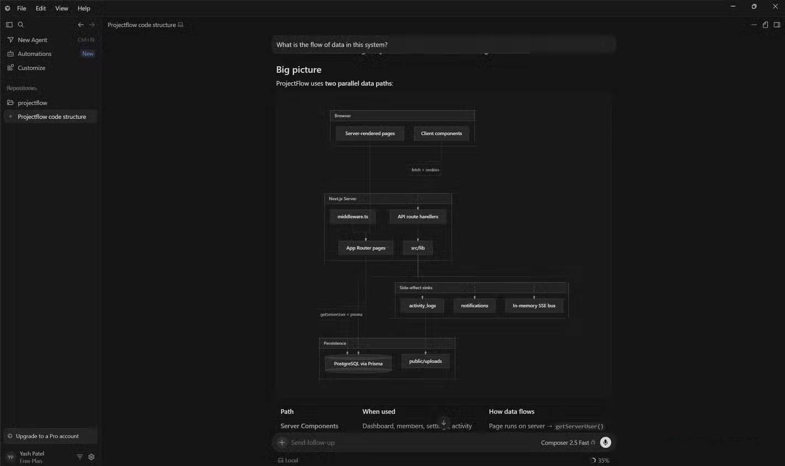Click the notifications diagram node
The height and width of the screenshot is (466, 785).
coord(475,305)
